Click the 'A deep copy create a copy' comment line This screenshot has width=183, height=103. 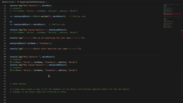tap(70, 89)
